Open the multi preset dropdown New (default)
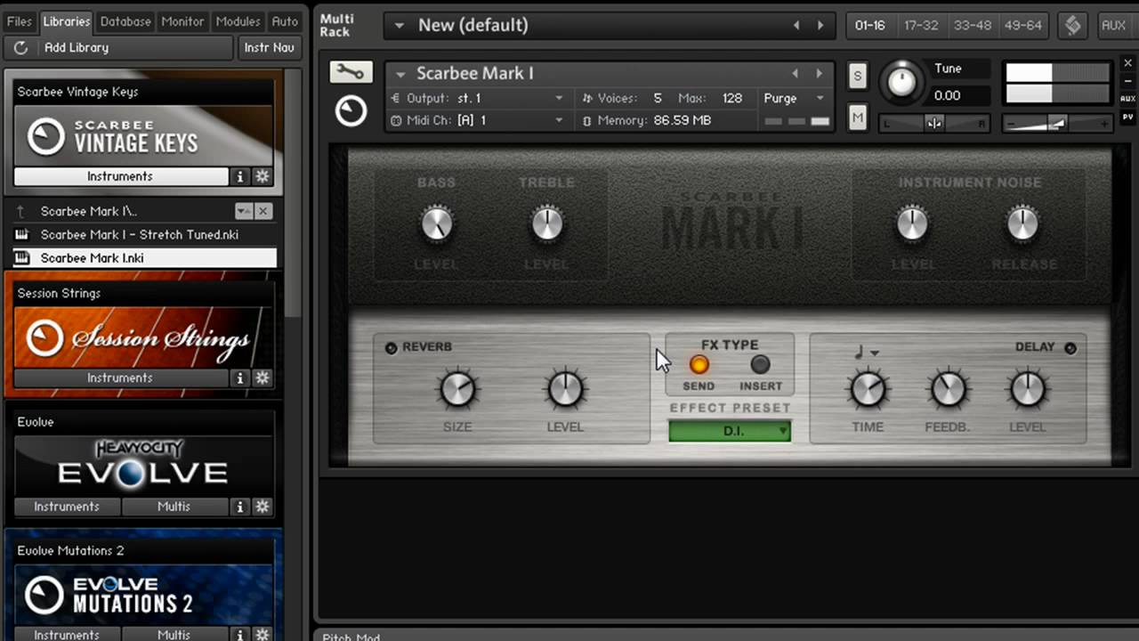 [400, 25]
